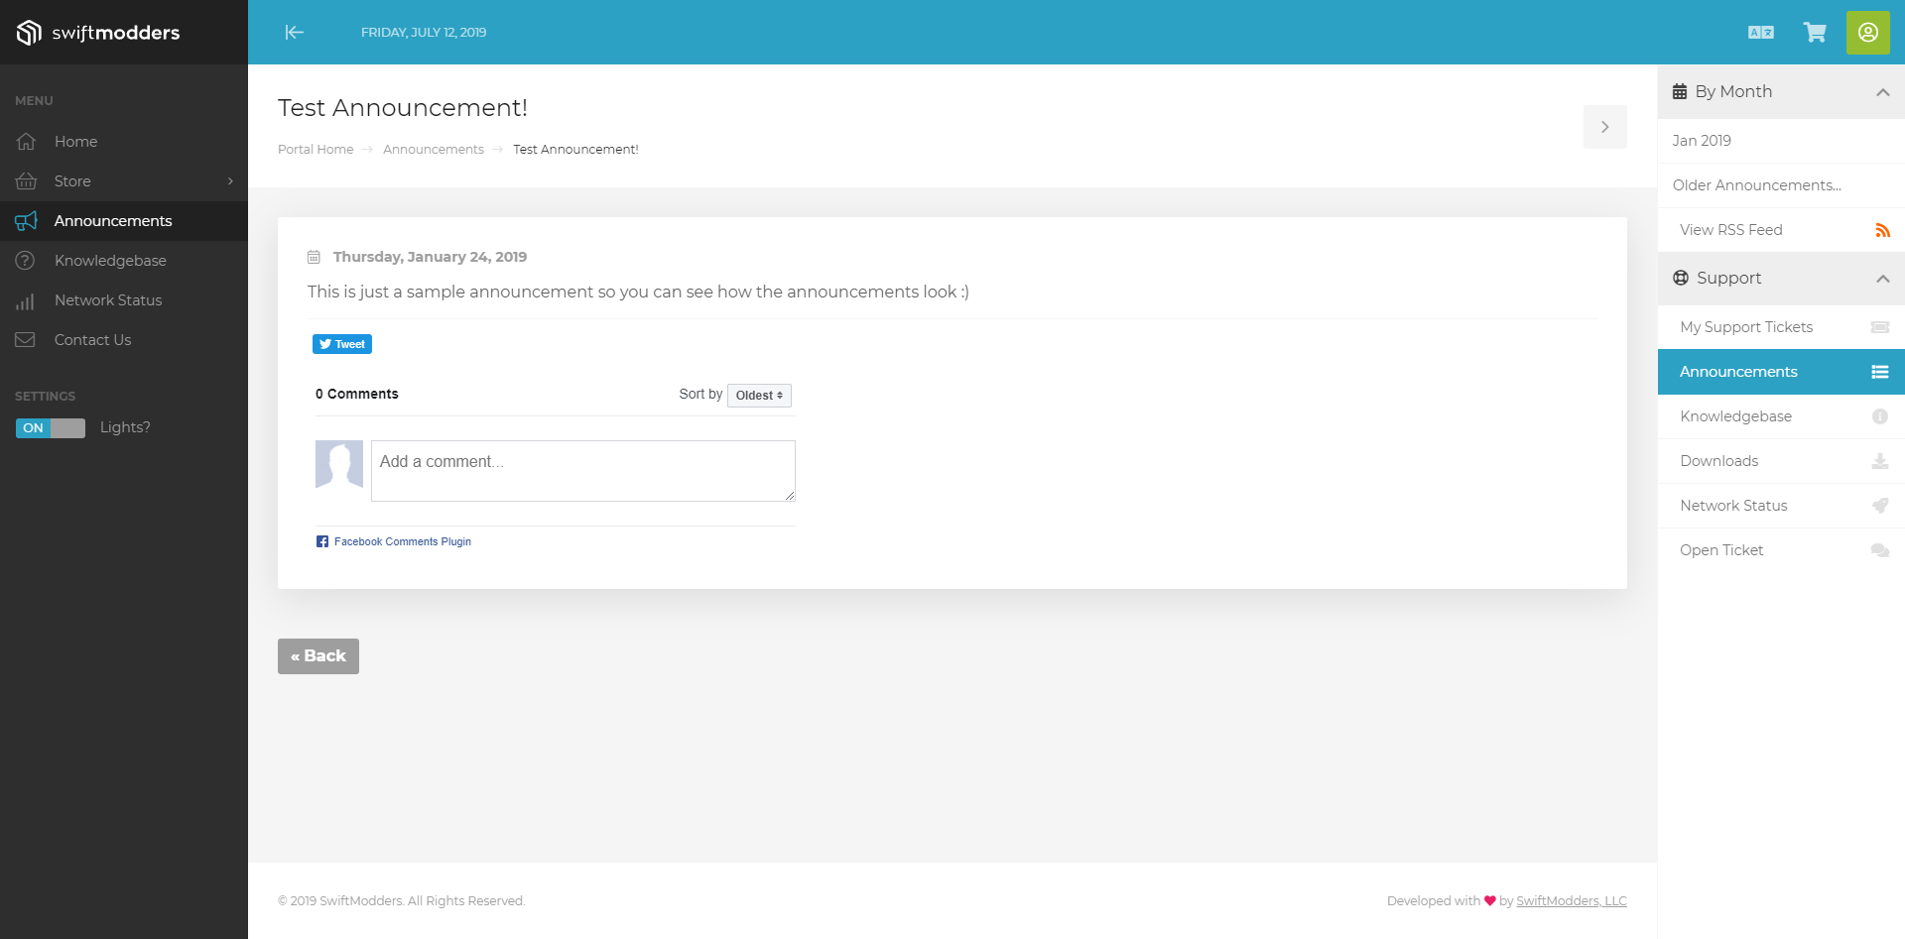The height and width of the screenshot is (939, 1905).
Task: Click the Contact Us envelope icon
Action: tap(26, 340)
